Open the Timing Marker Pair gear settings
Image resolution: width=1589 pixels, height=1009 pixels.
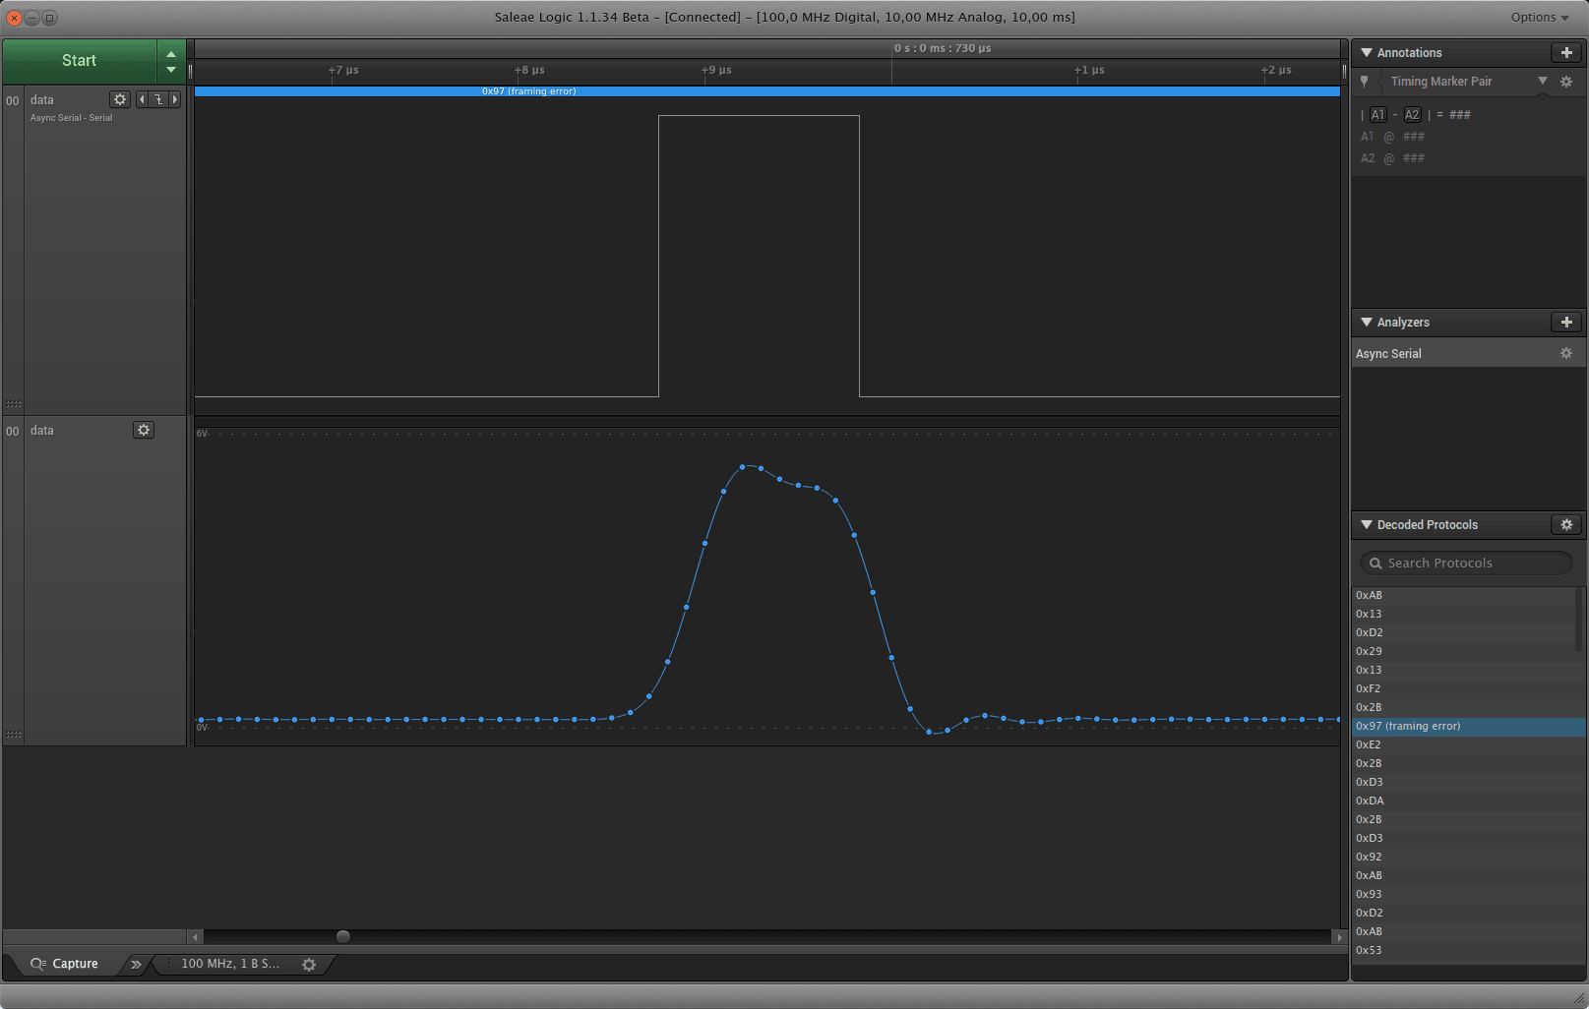pyautogui.click(x=1566, y=82)
